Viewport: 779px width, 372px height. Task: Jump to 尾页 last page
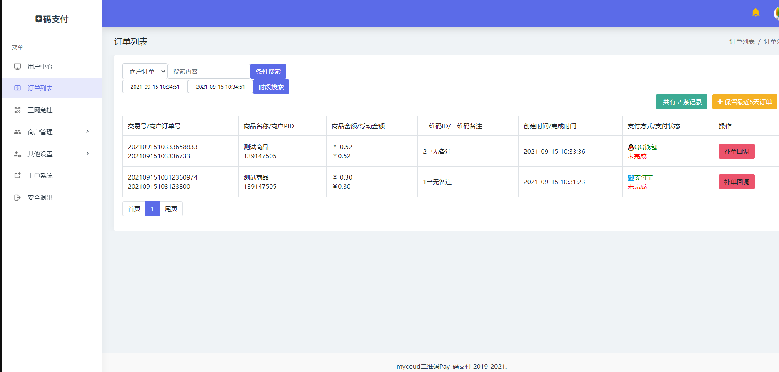171,209
